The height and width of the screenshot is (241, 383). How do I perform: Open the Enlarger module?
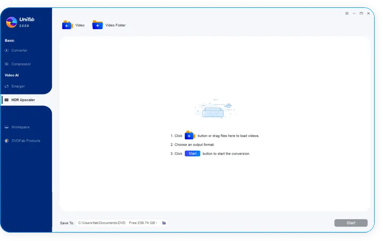(x=18, y=86)
